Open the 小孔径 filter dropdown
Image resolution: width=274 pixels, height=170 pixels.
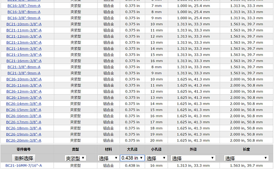coord(156,158)
